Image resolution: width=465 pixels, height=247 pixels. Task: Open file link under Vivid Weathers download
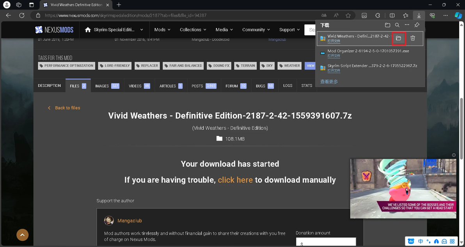pos(334,41)
